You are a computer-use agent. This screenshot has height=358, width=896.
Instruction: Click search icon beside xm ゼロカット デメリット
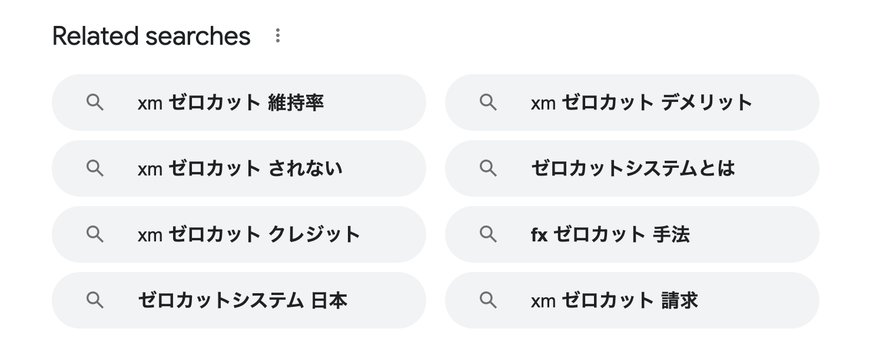pos(488,102)
